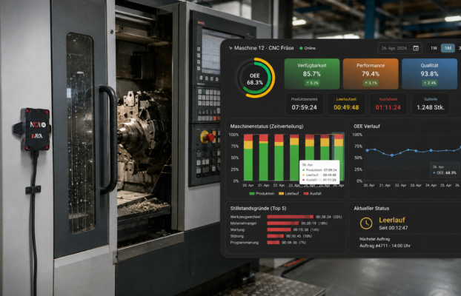461x296 pixels.
Task: Select the Leerlaufzeit 00:49:48 tile
Action: click(x=346, y=104)
